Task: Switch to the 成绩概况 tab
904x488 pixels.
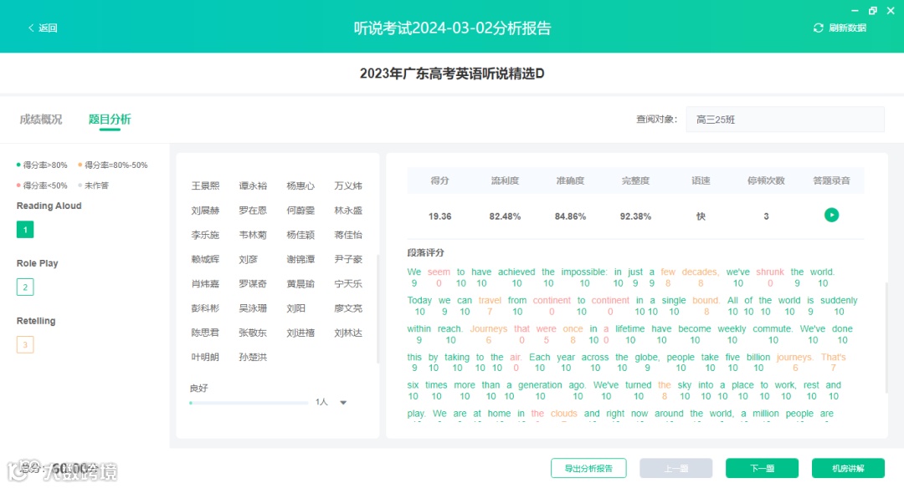Action: (x=40, y=119)
